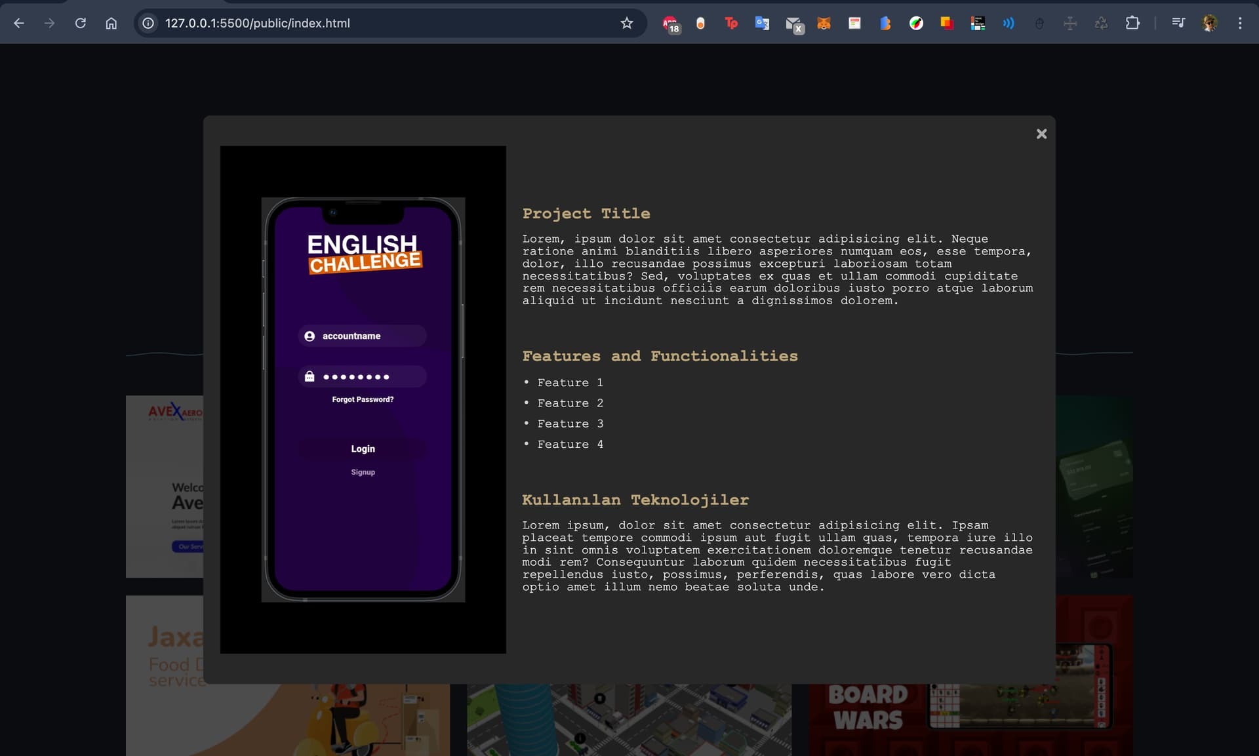1259x756 pixels.
Task: Reload the current page
Action: (x=81, y=23)
